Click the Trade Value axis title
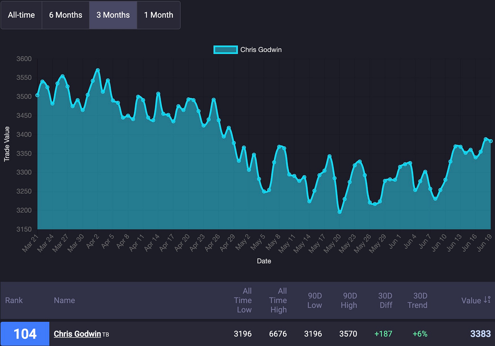Image resolution: width=495 pixels, height=346 pixels. [x=7, y=144]
